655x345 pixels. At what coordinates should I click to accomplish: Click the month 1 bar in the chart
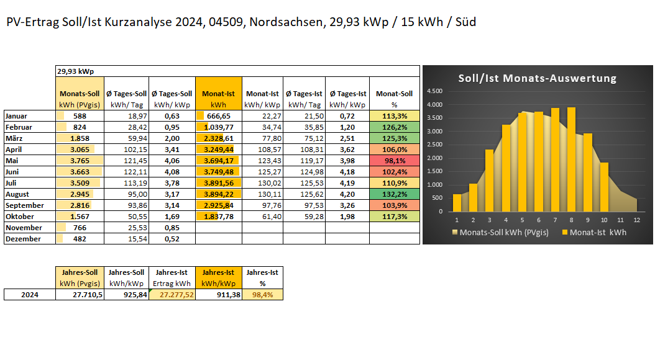point(457,203)
